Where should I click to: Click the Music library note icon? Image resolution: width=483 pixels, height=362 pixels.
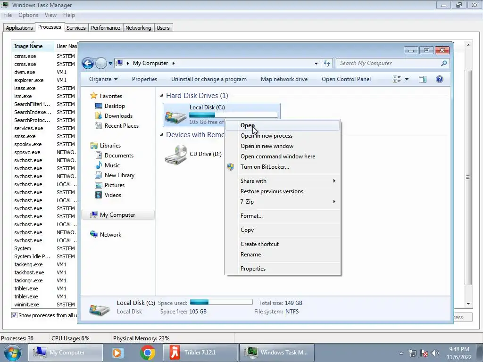99,165
